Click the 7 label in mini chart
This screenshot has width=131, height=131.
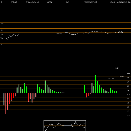[84, 124]
